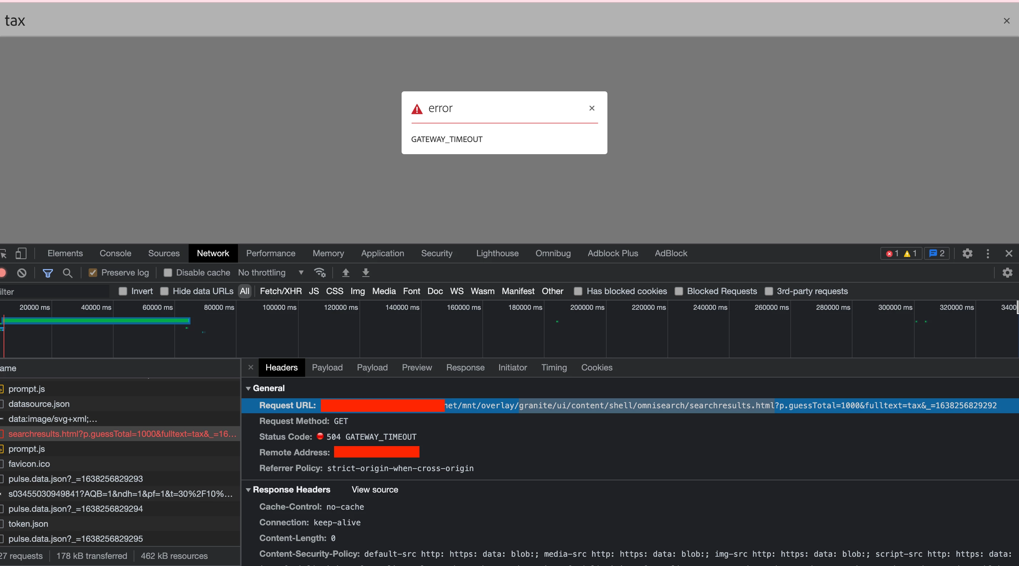Viewport: 1019px width, 566px height.
Task: Click the export HAR download icon
Action: (x=366, y=273)
